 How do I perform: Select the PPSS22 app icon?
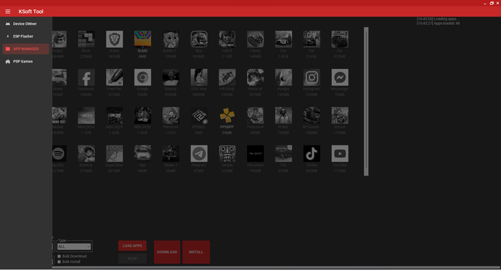tap(199, 116)
